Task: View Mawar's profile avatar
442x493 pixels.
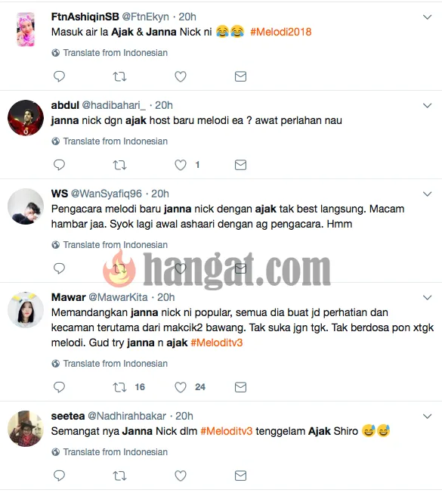Action: click(x=26, y=310)
